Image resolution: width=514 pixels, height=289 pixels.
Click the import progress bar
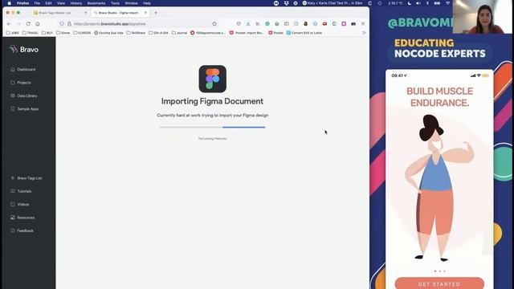(x=212, y=127)
